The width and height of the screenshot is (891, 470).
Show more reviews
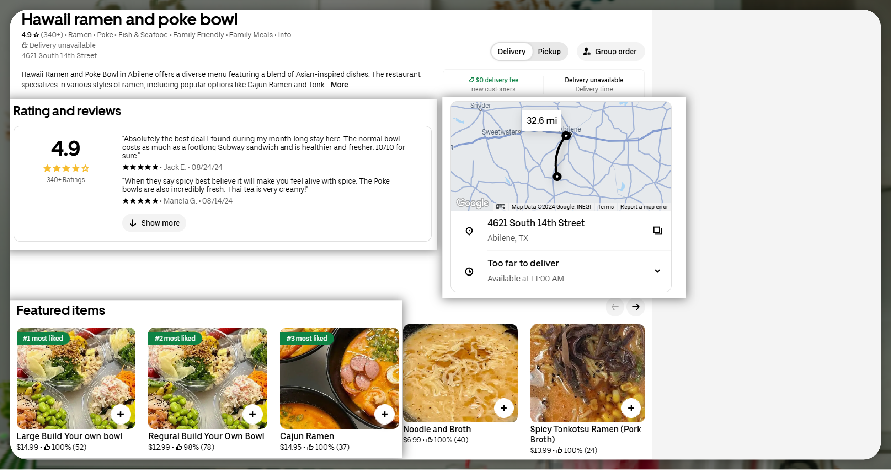pos(154,223)
